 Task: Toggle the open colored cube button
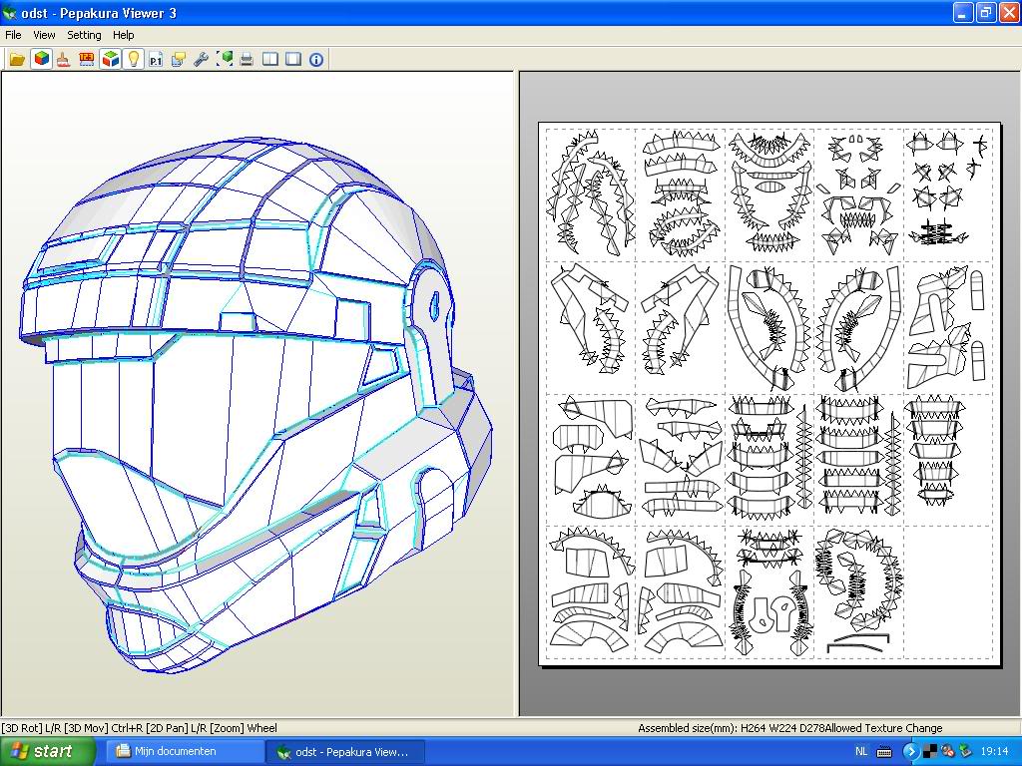[110, 60]
